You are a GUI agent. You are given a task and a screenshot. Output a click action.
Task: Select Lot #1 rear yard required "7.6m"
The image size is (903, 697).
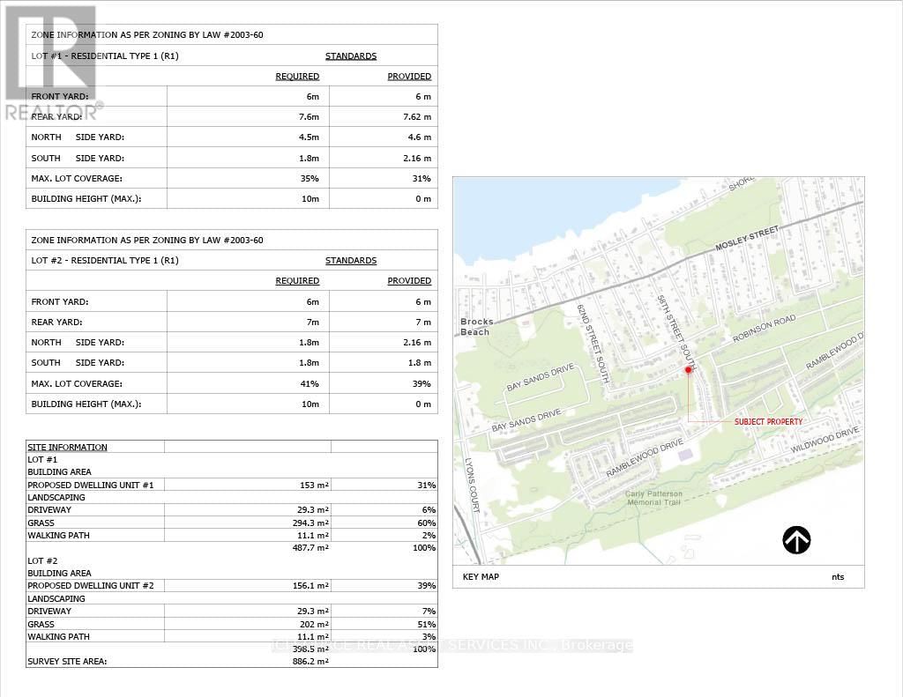(309, 117)
